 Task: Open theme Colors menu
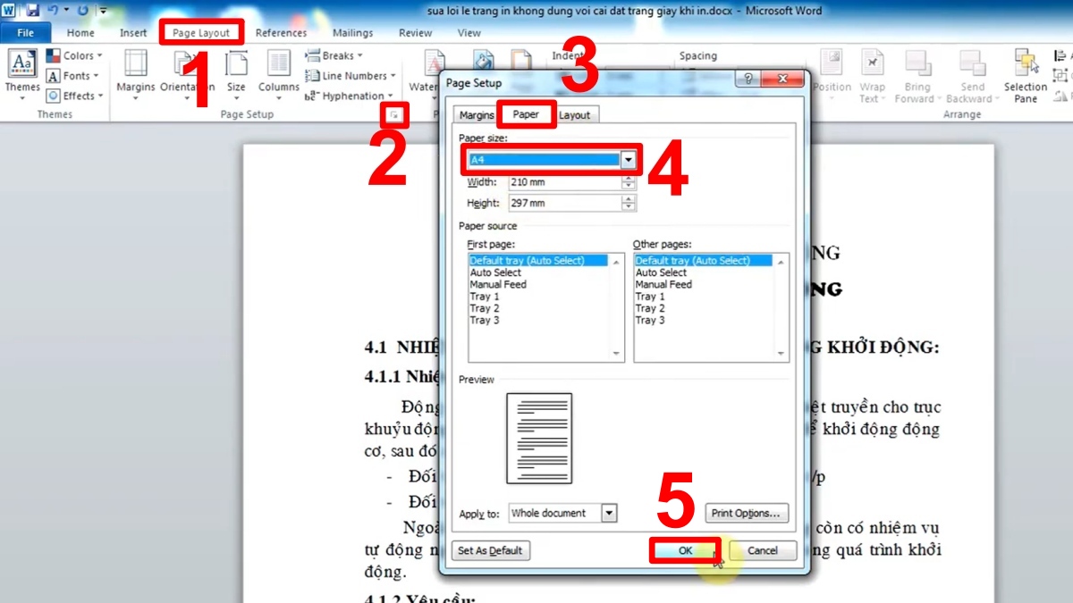[74, 55]
